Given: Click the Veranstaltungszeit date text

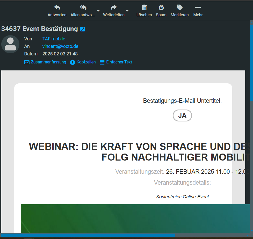Looking at the screenshot, I should tap(208, 172).
